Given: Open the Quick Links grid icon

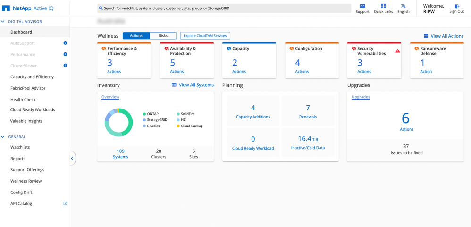Looking at the screenshot, I should tap(383, 6).
